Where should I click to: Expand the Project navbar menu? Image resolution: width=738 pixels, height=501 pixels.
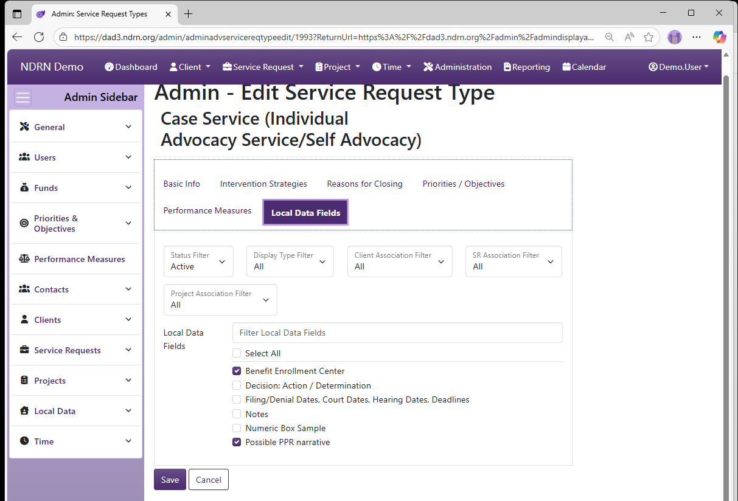(x=338, y=67)
